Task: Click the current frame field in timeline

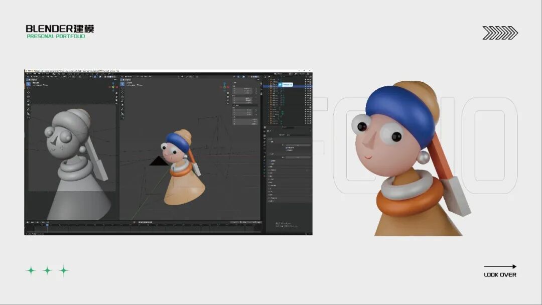Action: click(x=235, y=222)
